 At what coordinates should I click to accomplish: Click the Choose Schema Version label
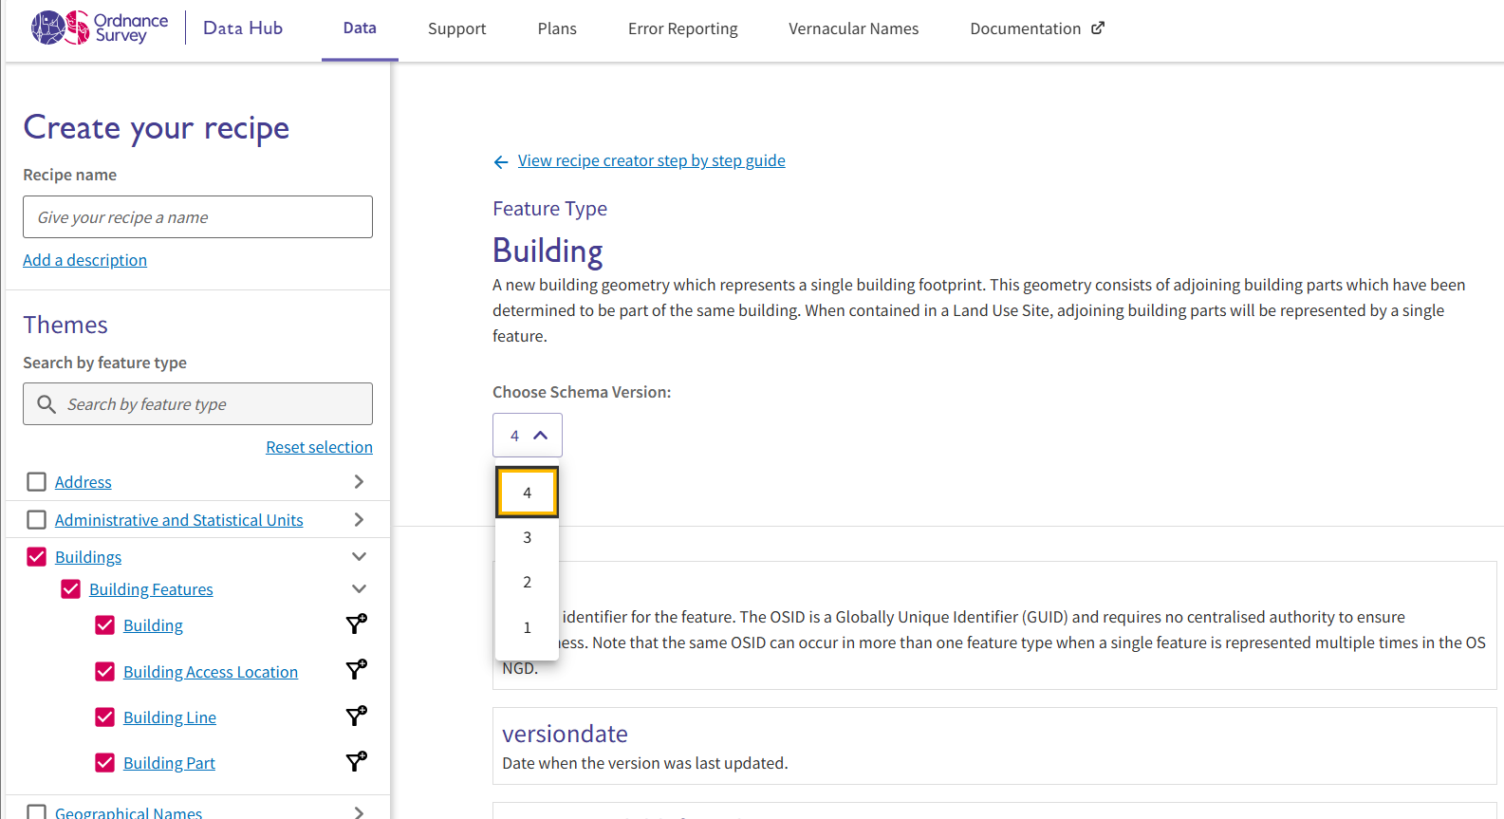tap(582, 392)
